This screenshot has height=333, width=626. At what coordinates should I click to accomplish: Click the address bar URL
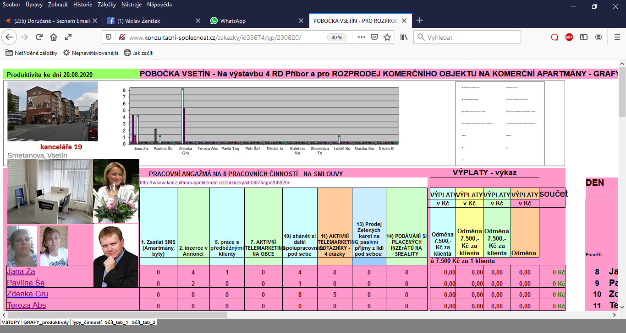(x=215, y=38)
